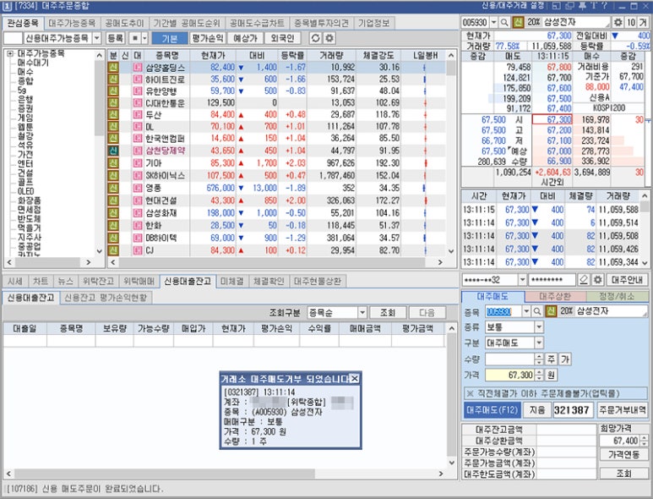Click the pin window icon in title bar
The image size is (653, 499).
click(582, 6)
